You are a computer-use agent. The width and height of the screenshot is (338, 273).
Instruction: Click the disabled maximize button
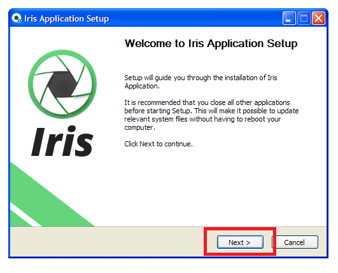click(304, 18)
